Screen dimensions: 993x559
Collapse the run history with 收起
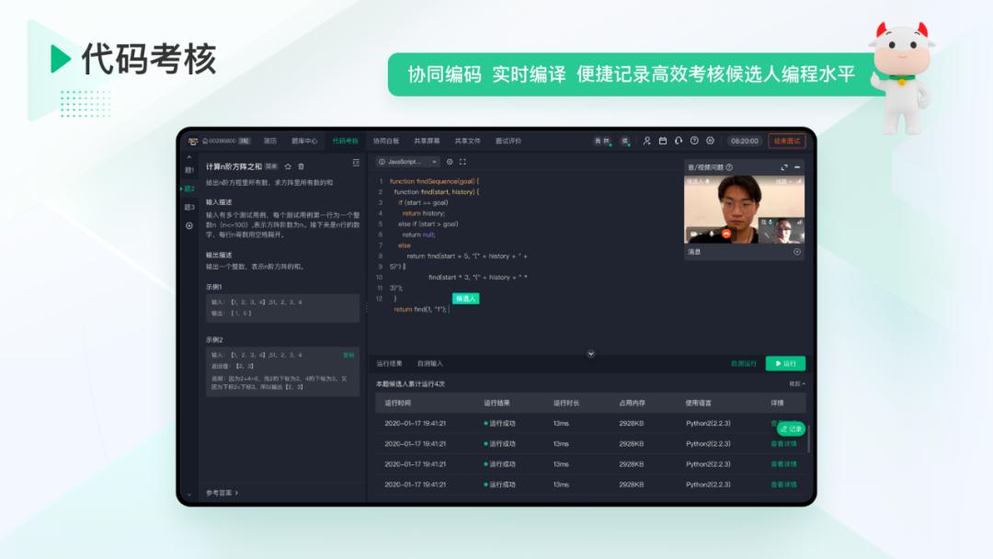[x=797, y=383]
